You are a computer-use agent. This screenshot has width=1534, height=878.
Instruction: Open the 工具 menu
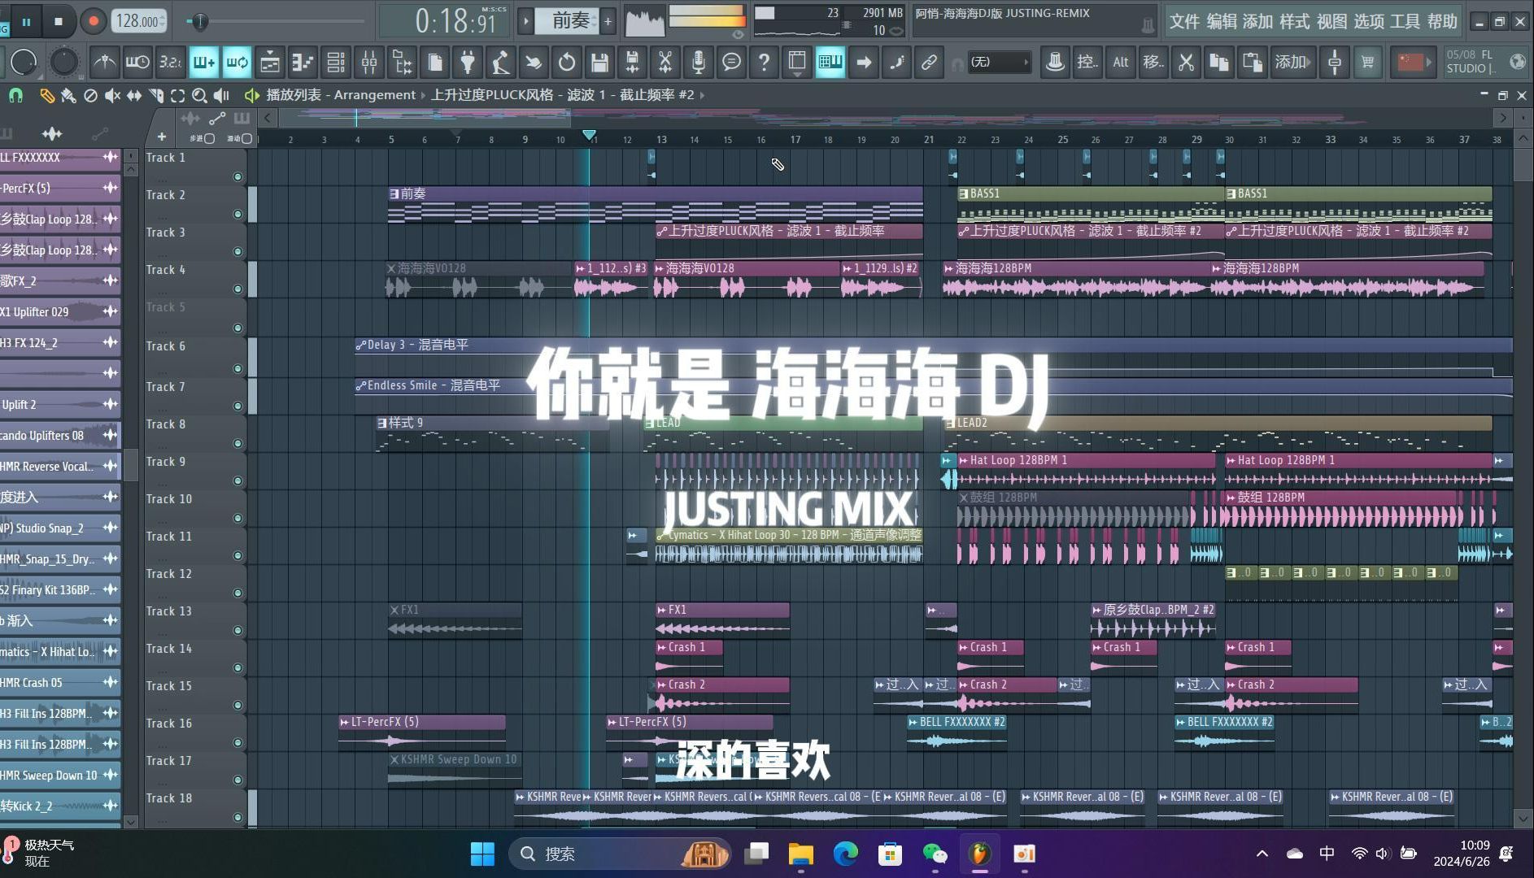point(1405,22)
